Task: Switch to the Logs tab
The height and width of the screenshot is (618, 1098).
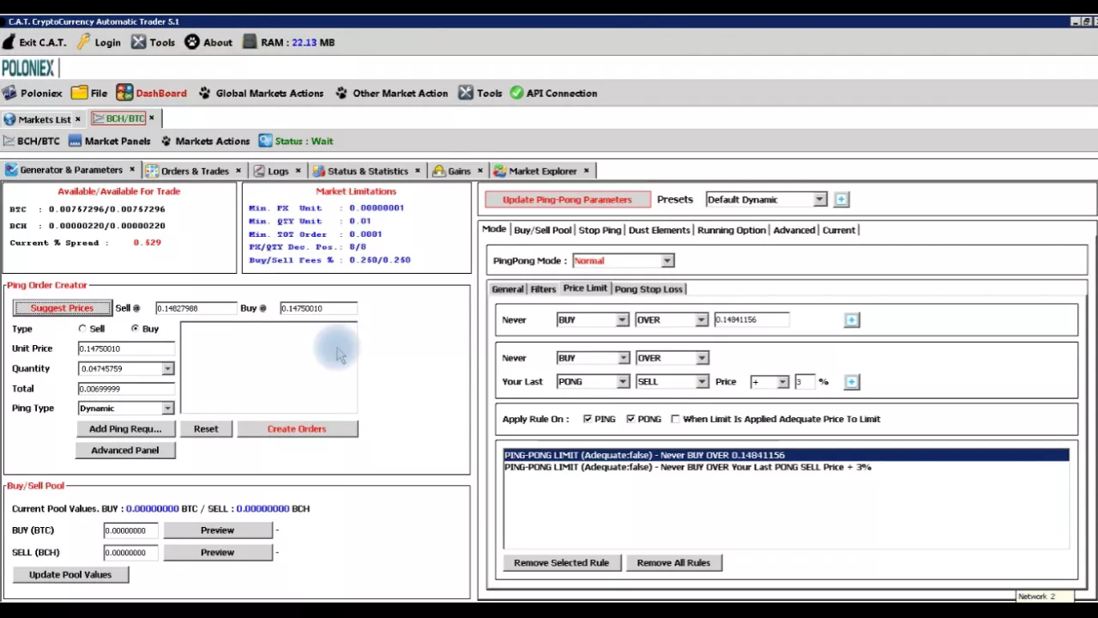Action: (278, 171)
